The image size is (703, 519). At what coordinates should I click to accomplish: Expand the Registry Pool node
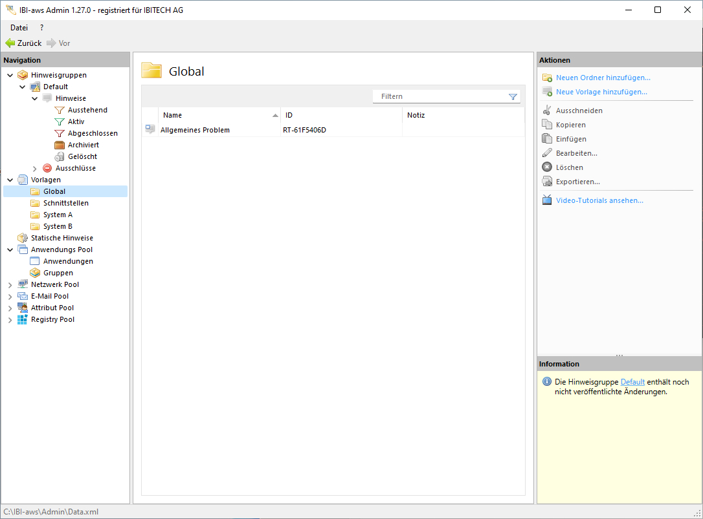click(10, 320)
